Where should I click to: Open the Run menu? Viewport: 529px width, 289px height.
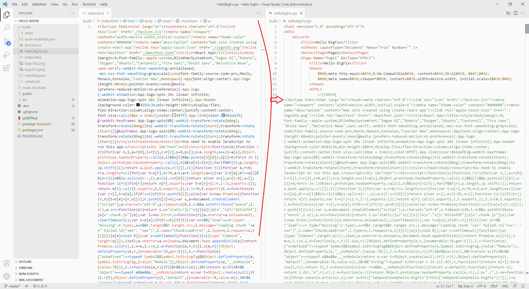point(75,4)
